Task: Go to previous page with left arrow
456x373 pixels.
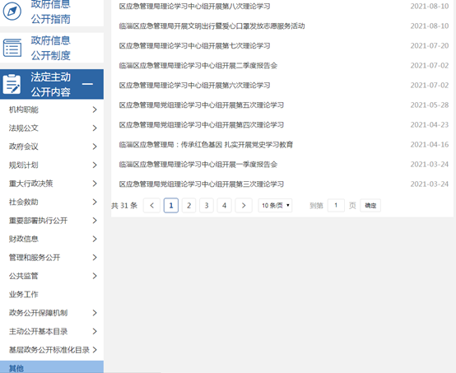Action: tap(151, 206)
